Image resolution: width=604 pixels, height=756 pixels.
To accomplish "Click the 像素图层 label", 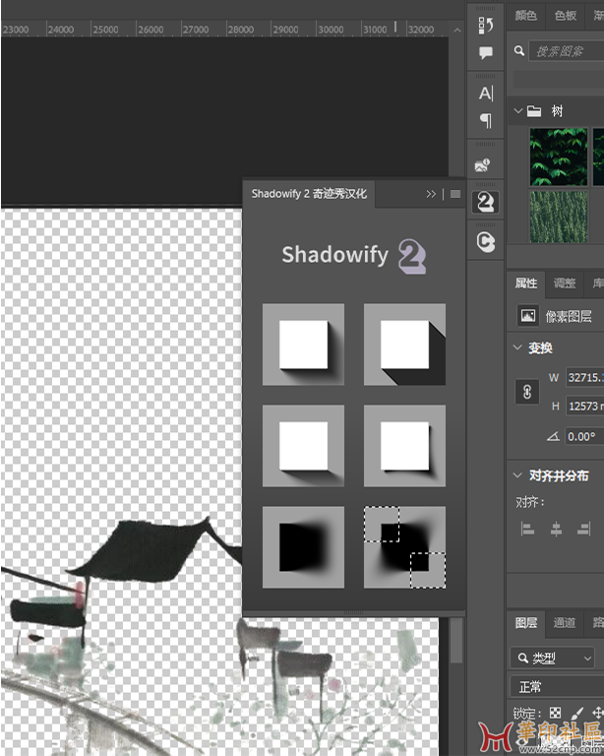I will tap(569, 316).
